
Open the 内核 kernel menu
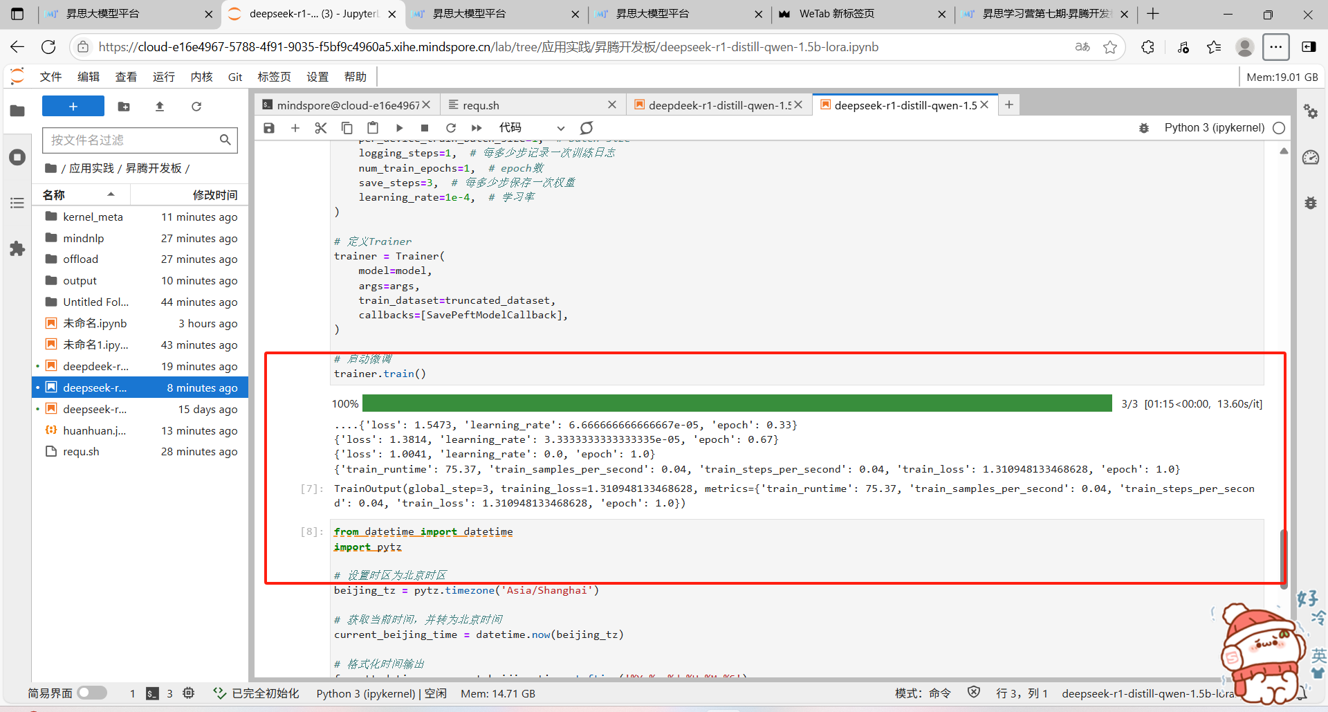pos(201,77)
